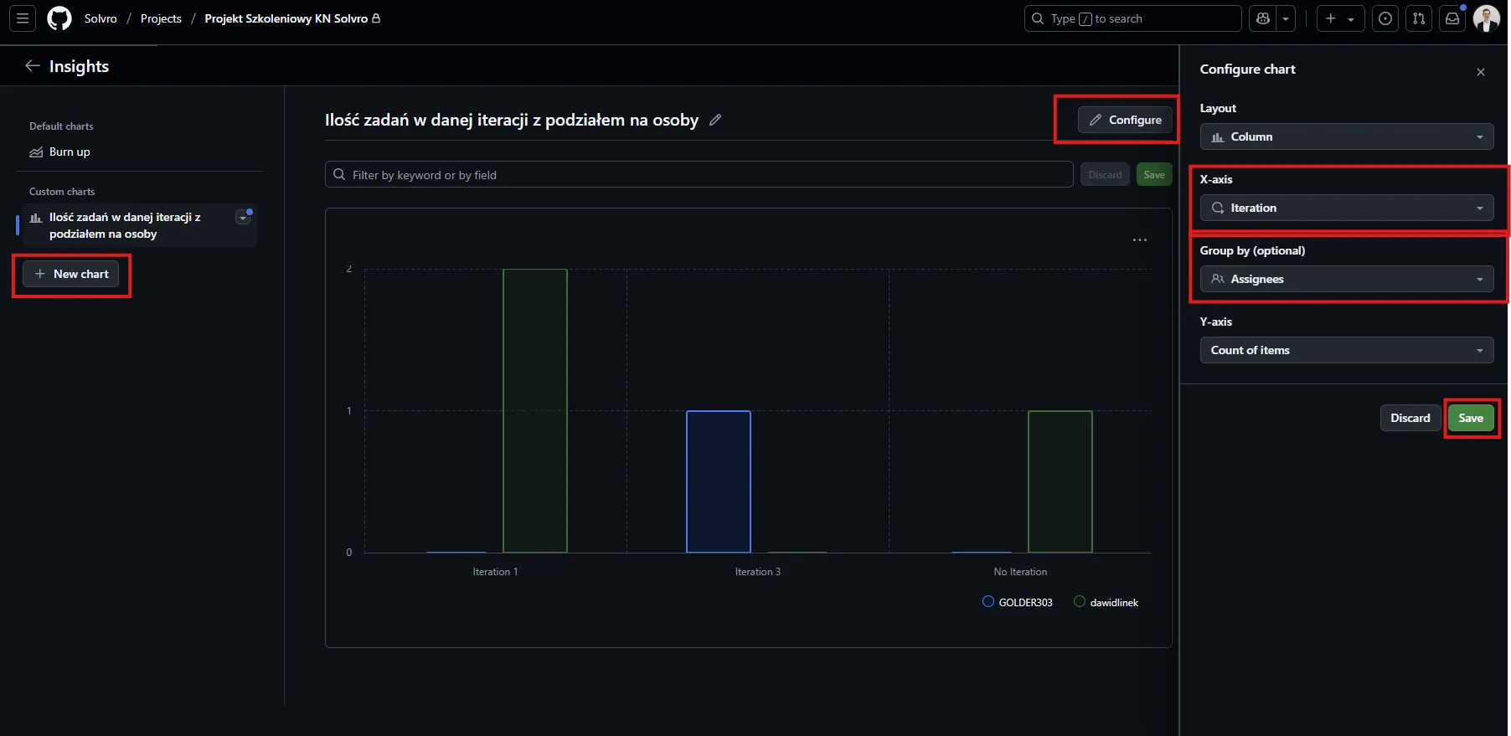Open the GitHub homepage via the Octocat logo
The height and width of the screenshot is (736, 1511).
point(59,18)
